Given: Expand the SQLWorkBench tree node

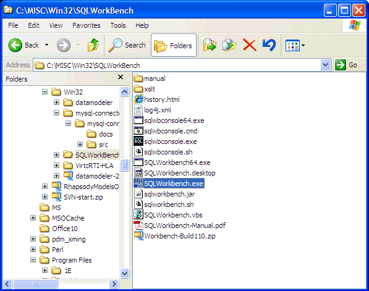Looking at the screenshot, I should click(56, 154).
